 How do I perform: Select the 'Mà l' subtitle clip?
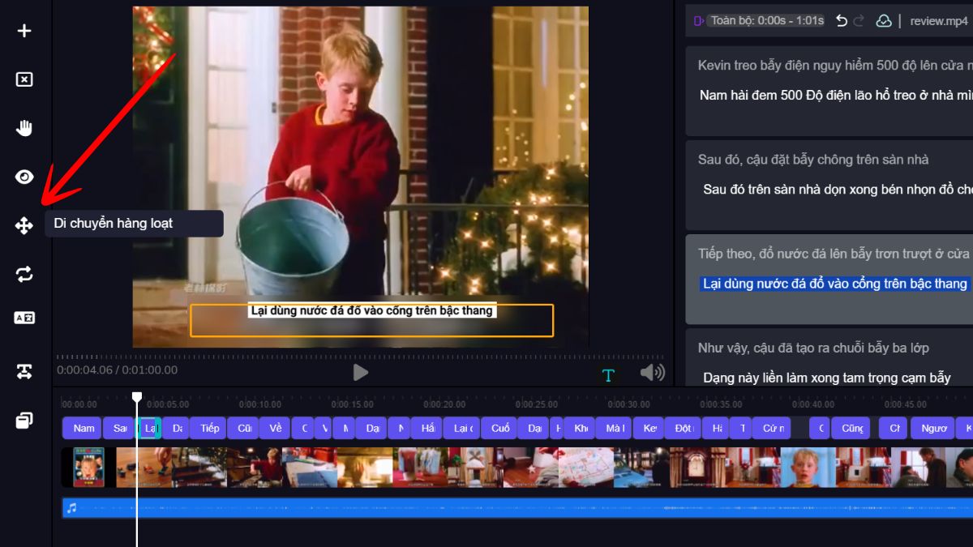coord(615,428)
